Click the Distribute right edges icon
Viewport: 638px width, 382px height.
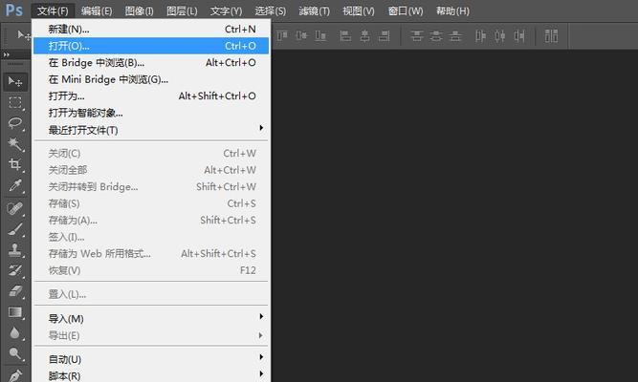coord(519,36)
